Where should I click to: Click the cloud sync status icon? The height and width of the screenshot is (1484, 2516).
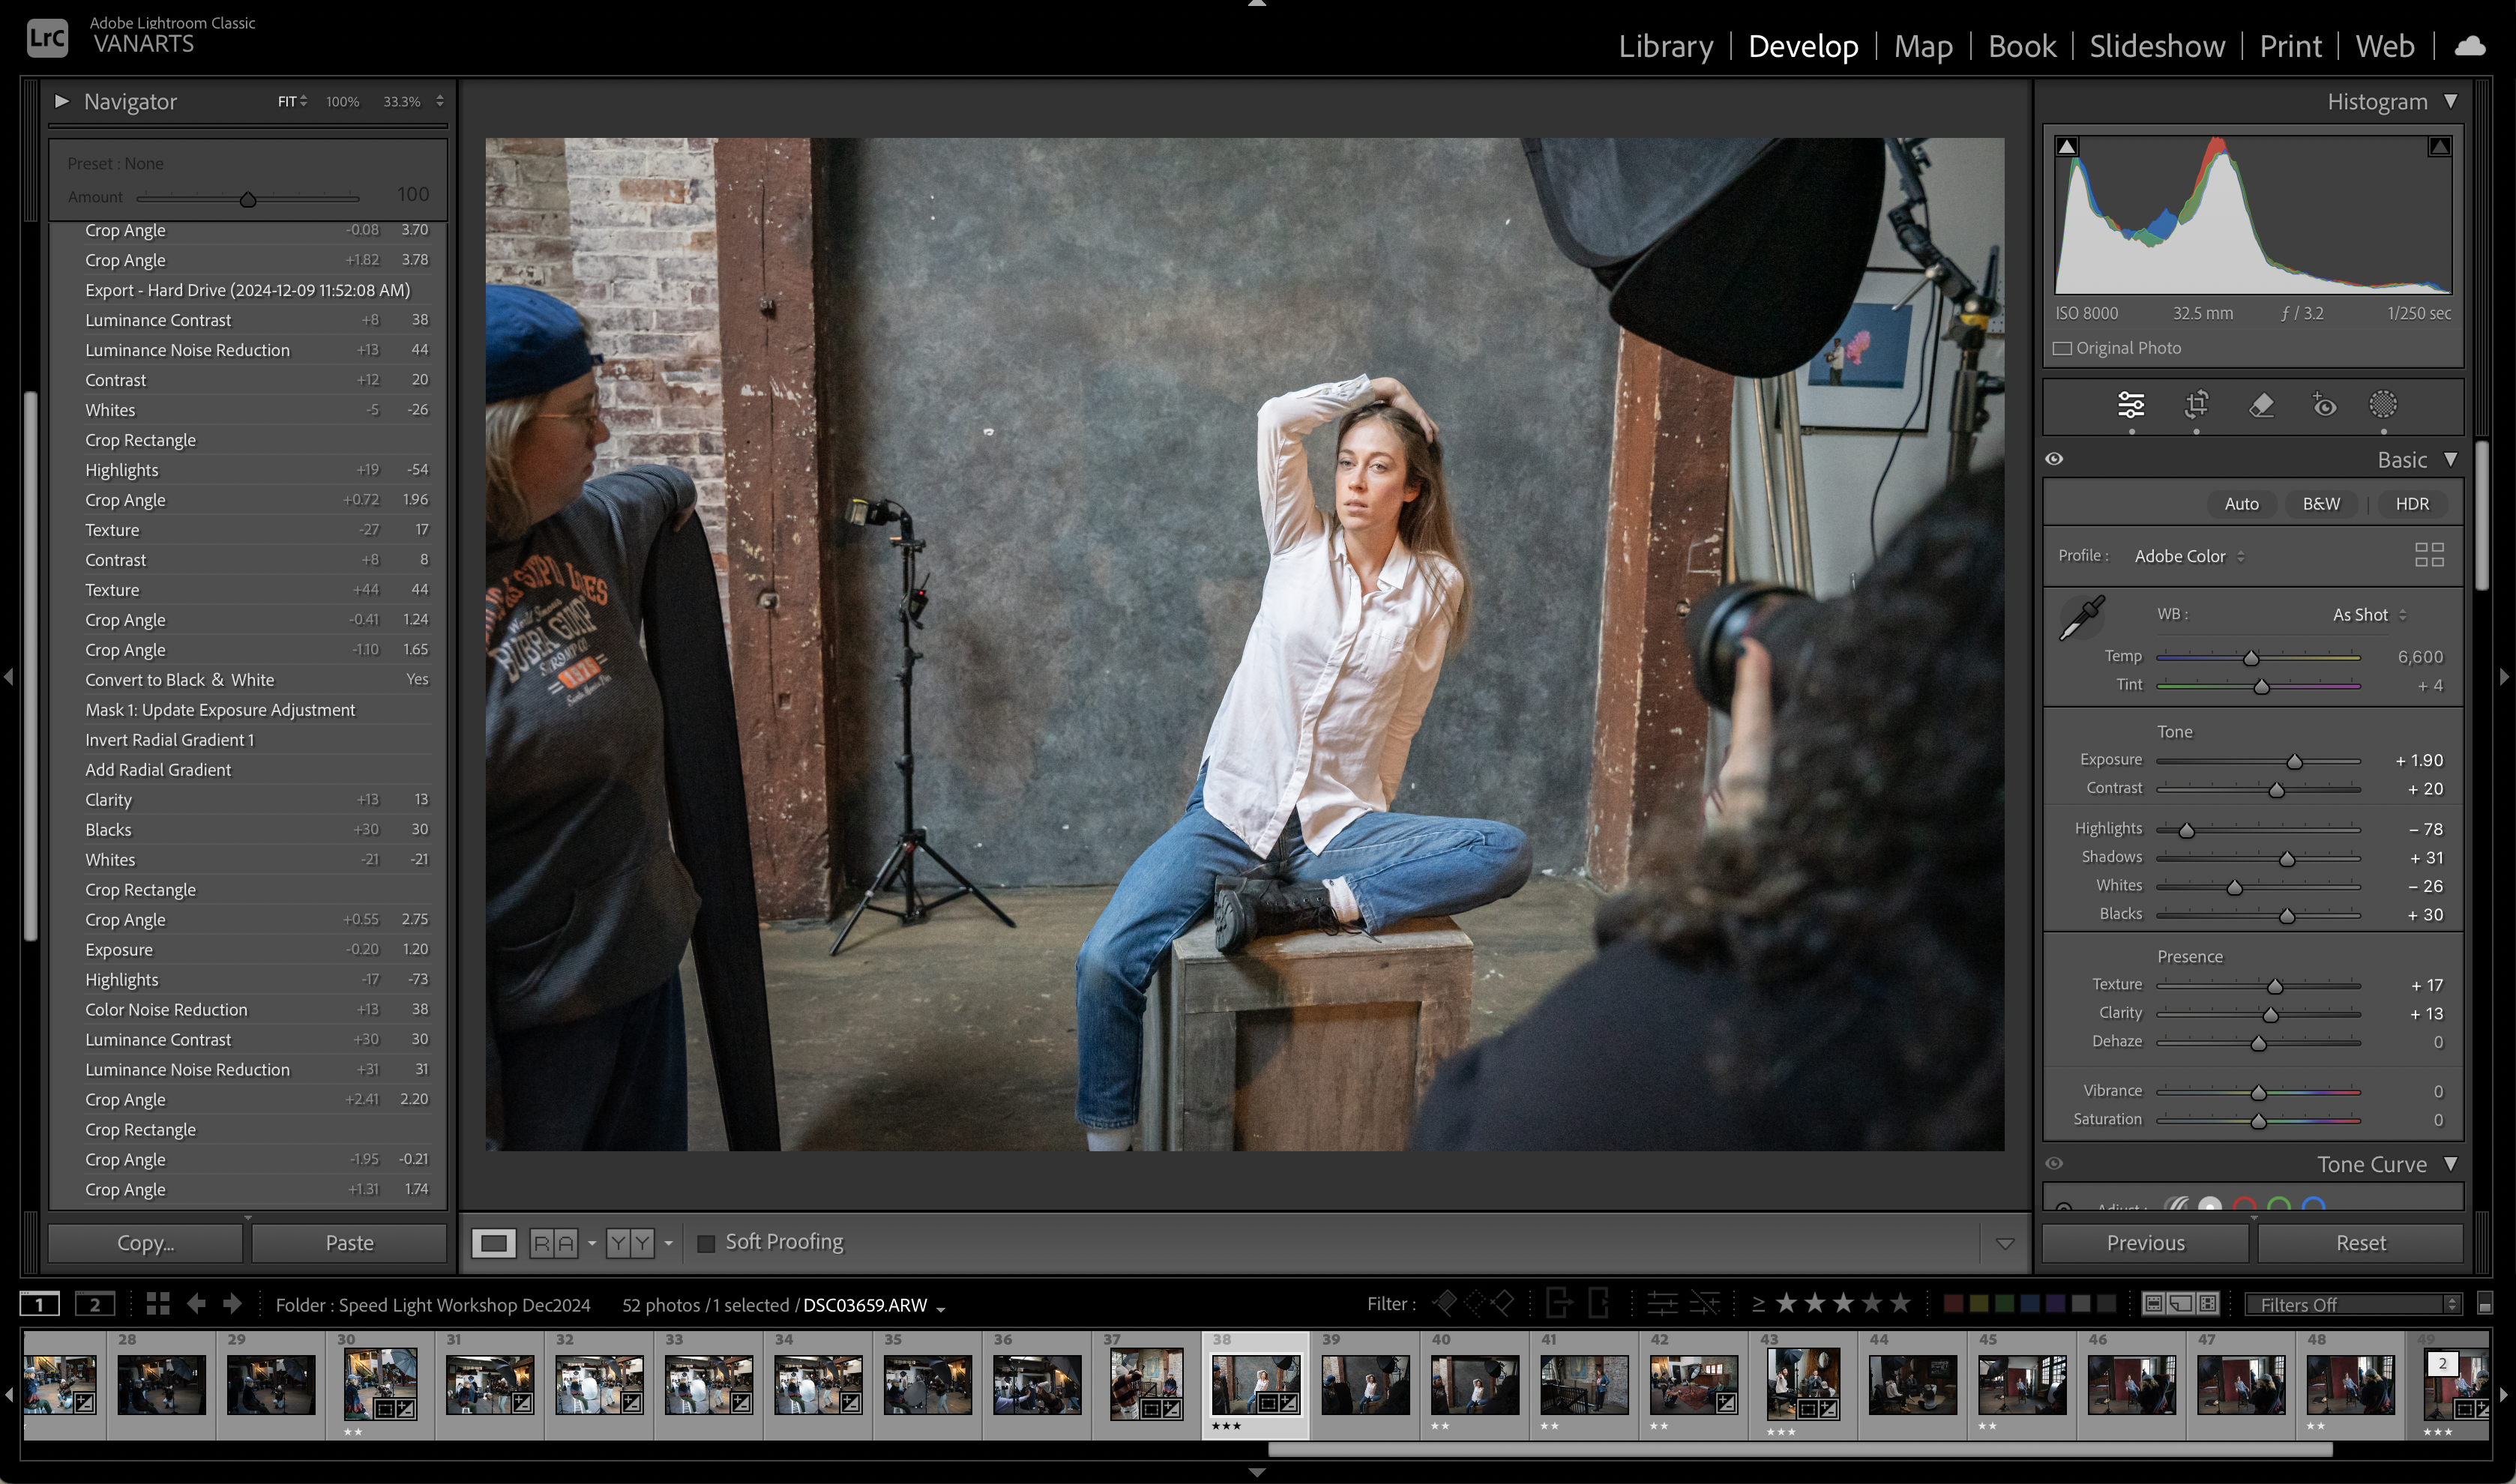pos(2471,46)
